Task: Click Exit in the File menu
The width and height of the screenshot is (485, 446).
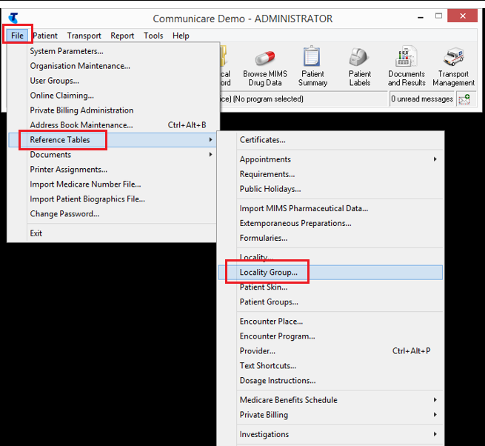Action: point(113,233)
